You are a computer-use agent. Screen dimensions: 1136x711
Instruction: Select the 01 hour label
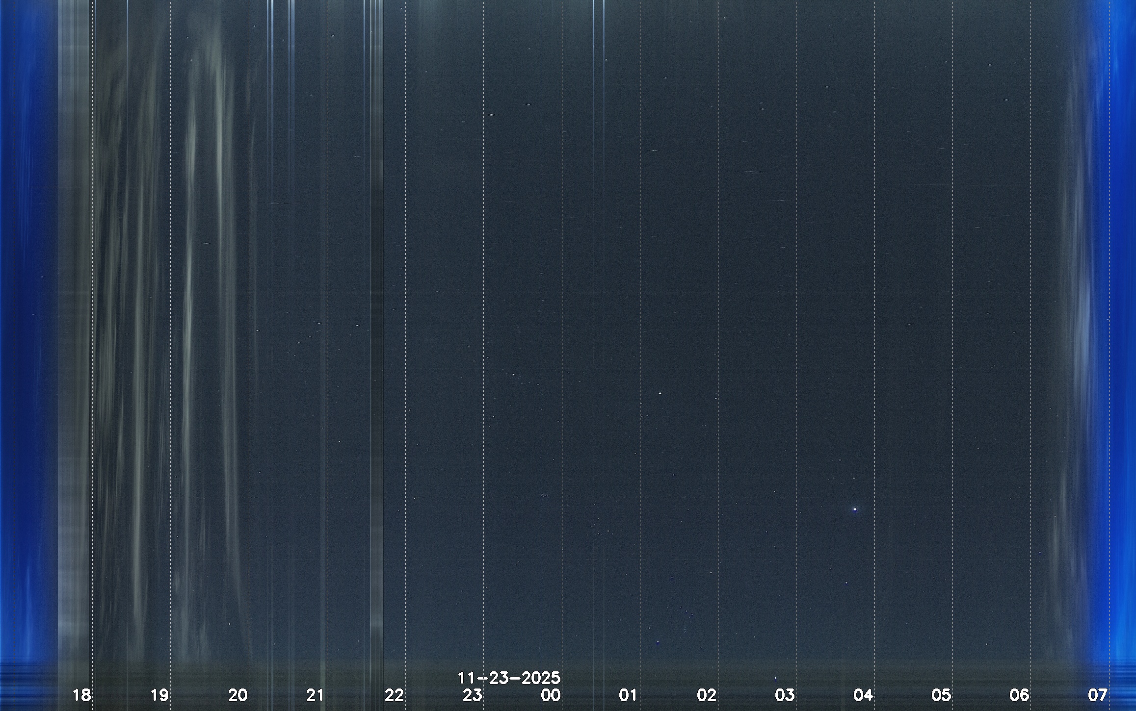tap(628, 695)
